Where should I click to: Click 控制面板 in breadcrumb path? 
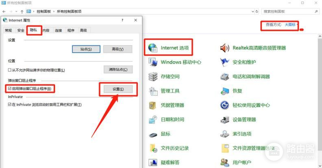point(44,11)
